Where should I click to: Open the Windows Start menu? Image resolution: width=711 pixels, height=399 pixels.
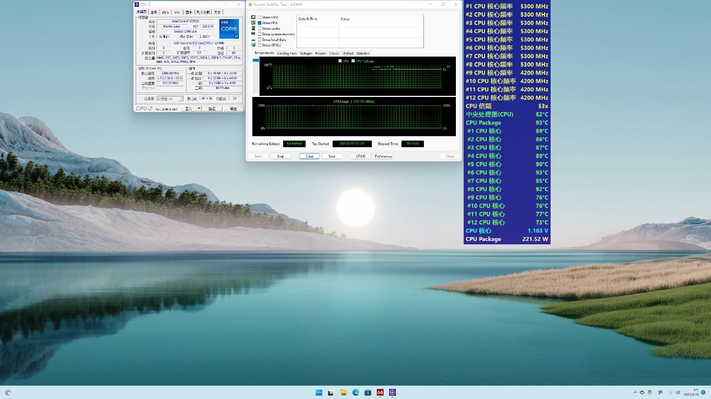[319, 392]
